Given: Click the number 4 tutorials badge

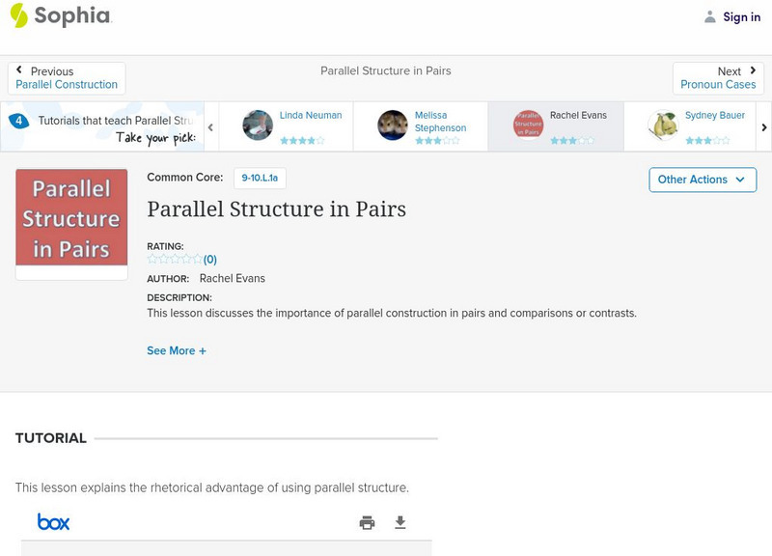Looking at the screenshot, I should (x=18, y=122).
